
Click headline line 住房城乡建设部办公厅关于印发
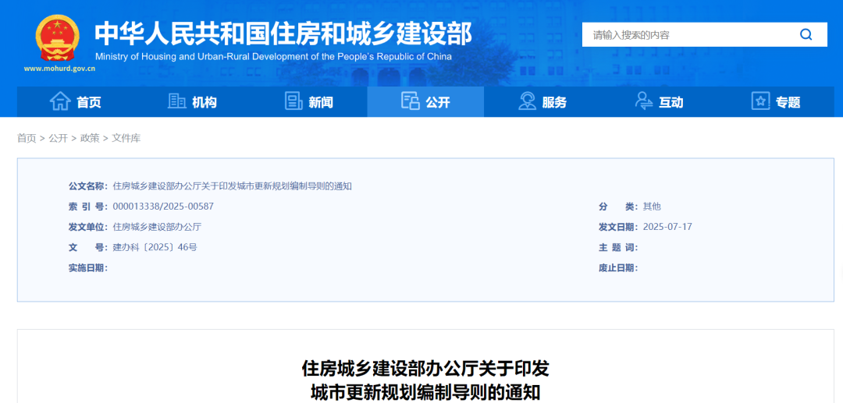pyautogui.click(x=425, y=369)
